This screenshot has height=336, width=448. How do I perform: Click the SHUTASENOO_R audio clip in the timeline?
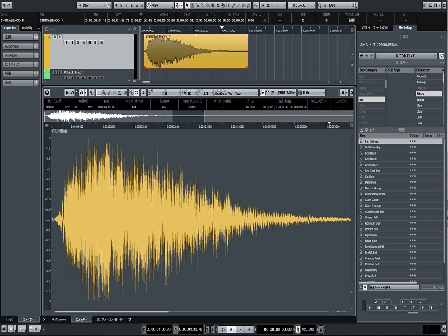coord(195,52)
